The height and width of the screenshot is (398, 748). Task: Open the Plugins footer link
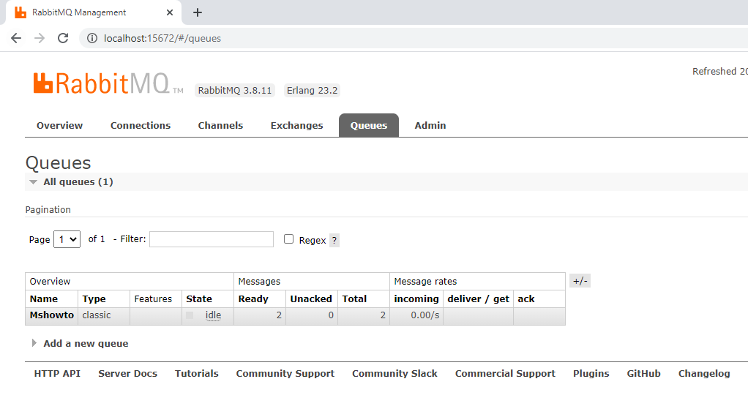[591, 374]
